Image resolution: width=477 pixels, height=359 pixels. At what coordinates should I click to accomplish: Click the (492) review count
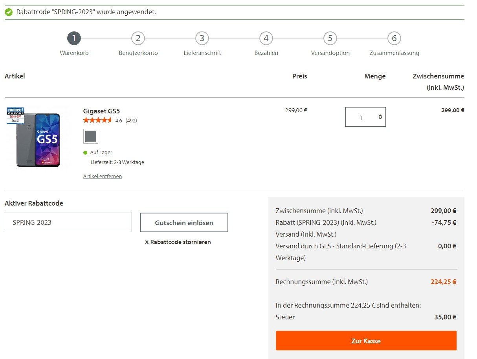131,121
